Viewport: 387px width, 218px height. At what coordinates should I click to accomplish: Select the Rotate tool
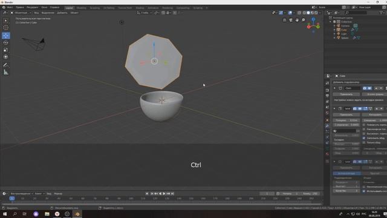6,43
